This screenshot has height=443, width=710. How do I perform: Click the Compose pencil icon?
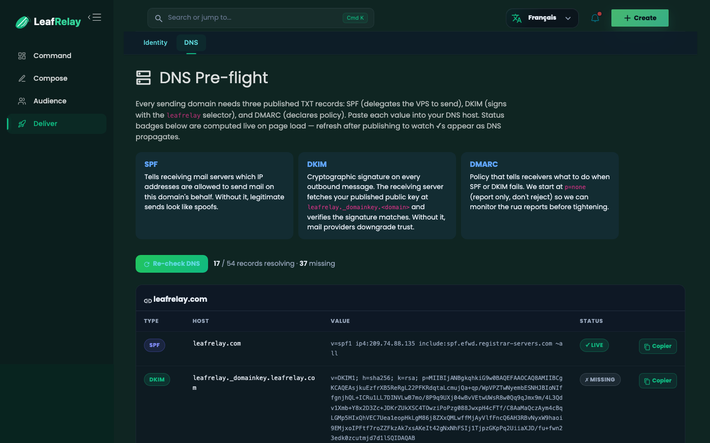(x=22, y=78)
